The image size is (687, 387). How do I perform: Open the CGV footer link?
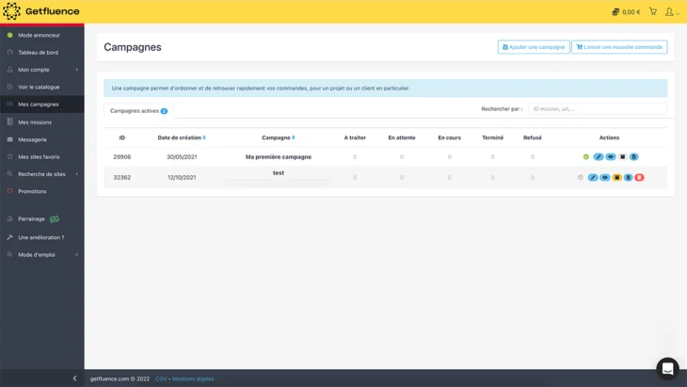point(161,379)
